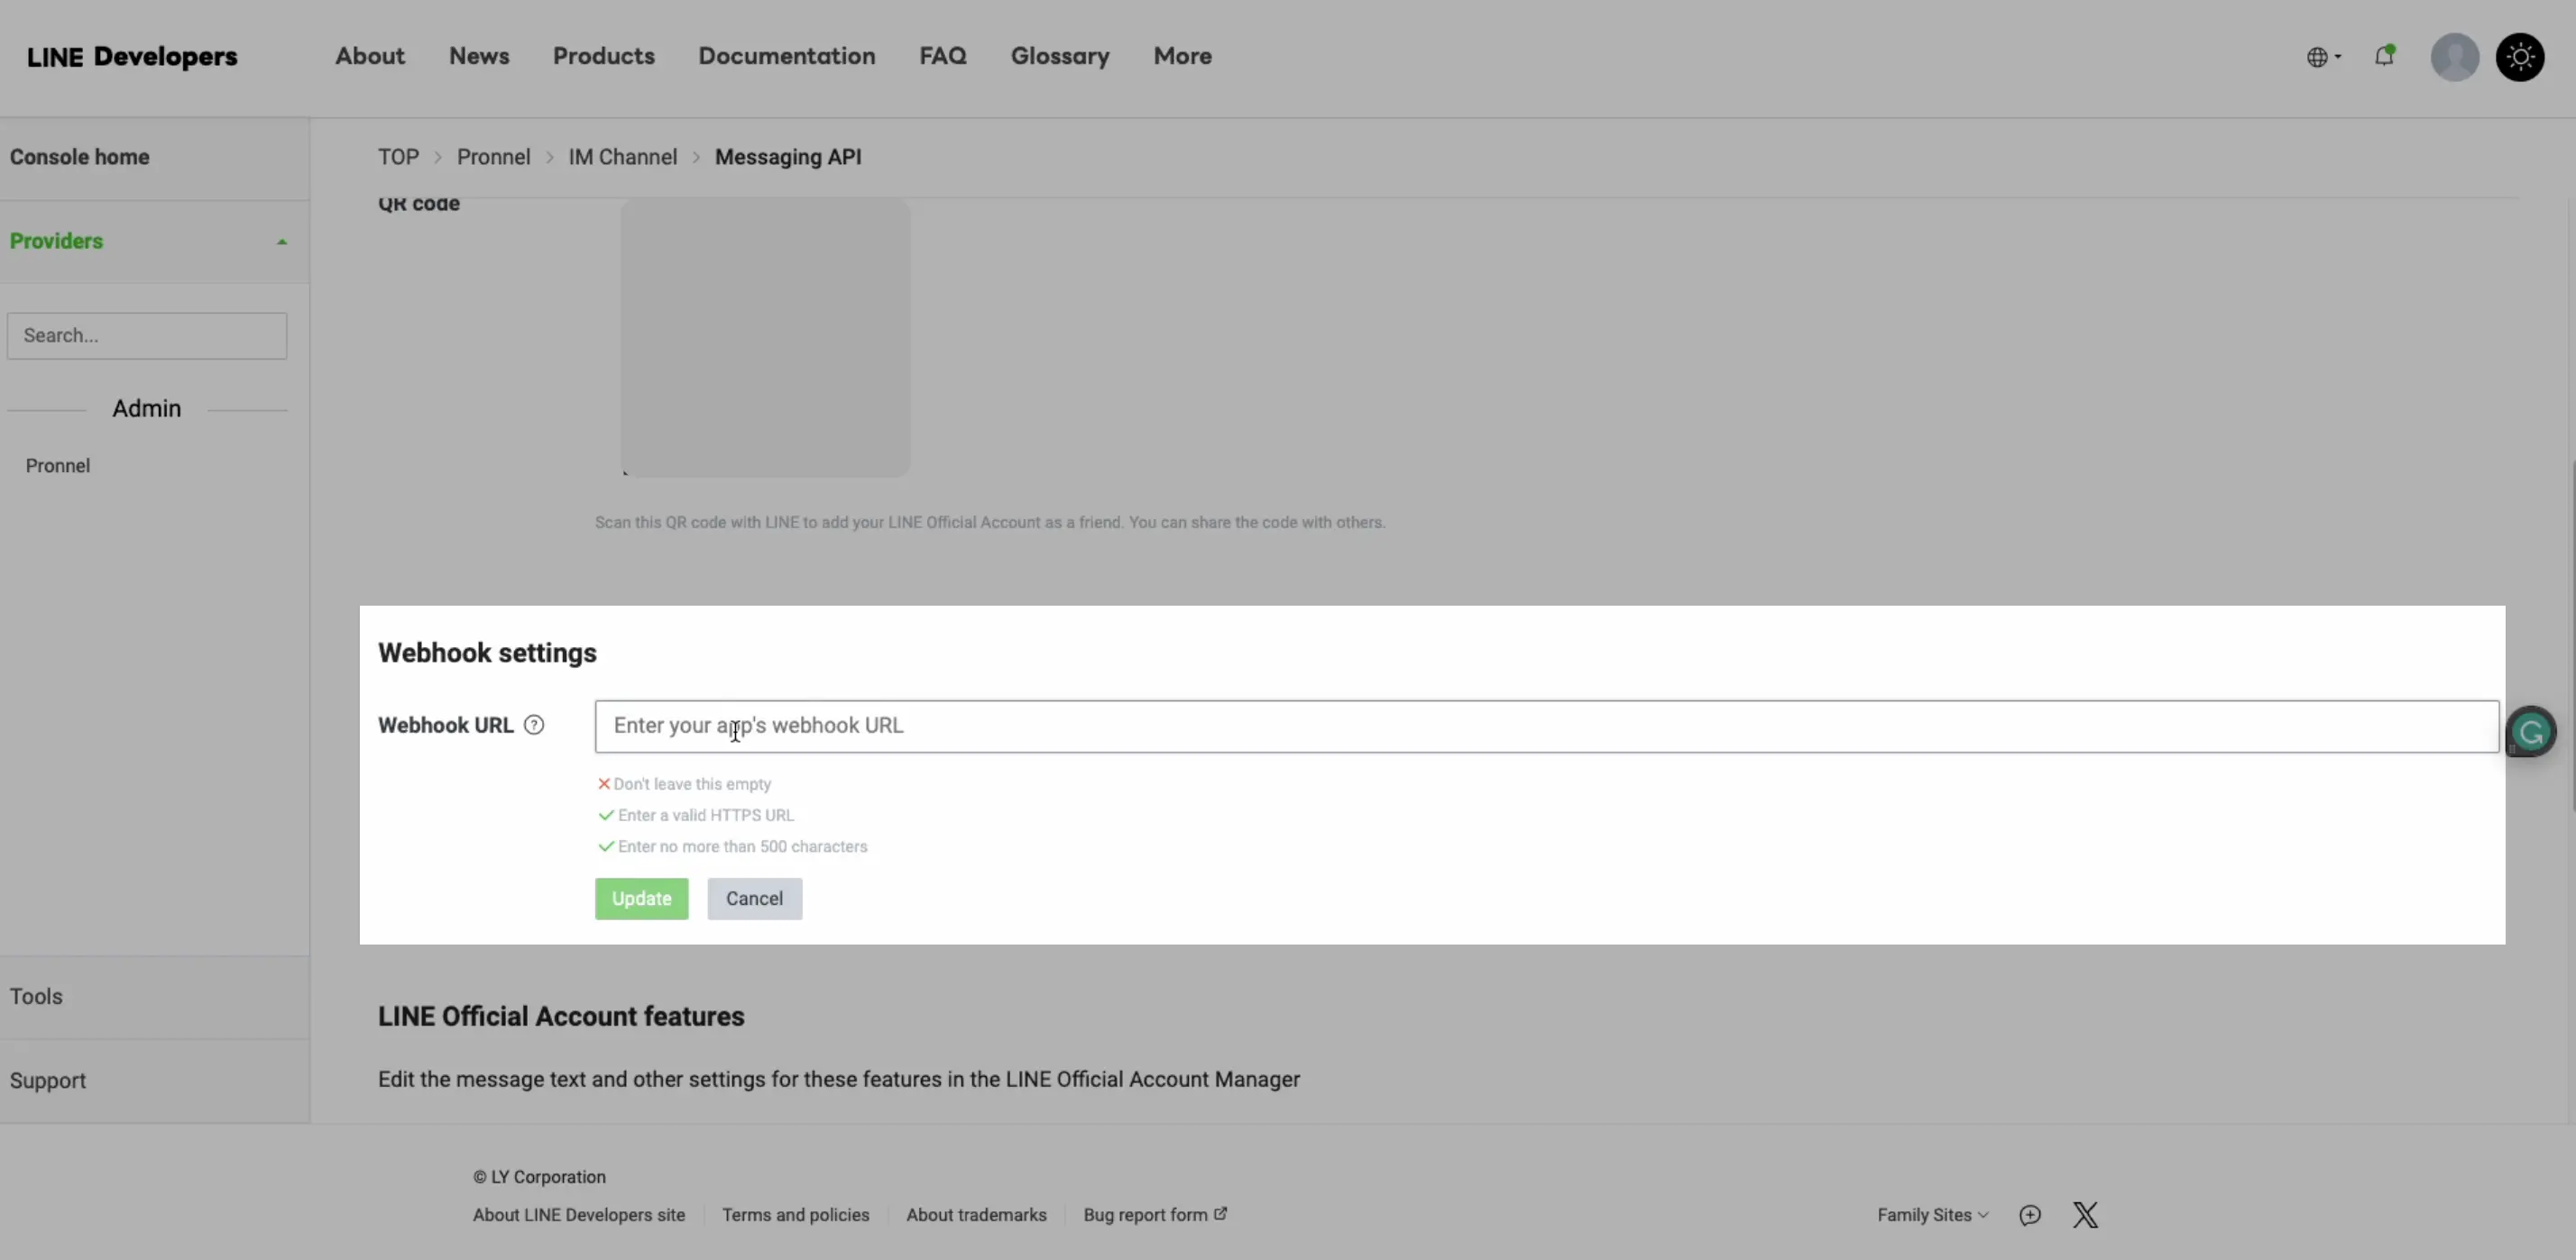
Task: Open the feedback chat bubble icon in footer
Action: pyautogui.click(x=2029, y=1215)
